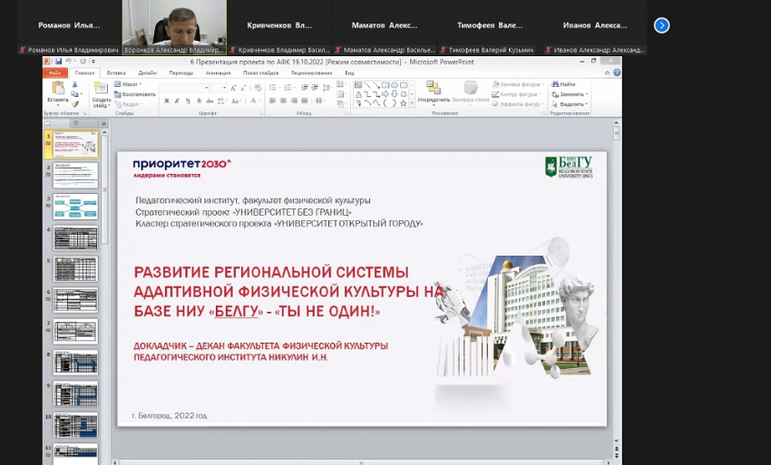Open the Layout (Макет) dropdown
The image size is (771, 465).
[131, 84]
